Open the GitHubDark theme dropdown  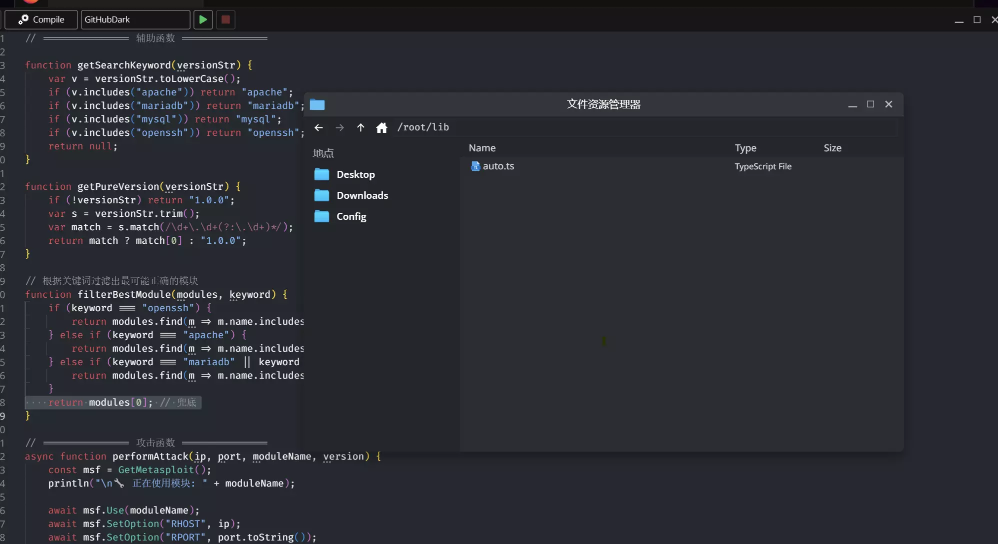point(135,19)
